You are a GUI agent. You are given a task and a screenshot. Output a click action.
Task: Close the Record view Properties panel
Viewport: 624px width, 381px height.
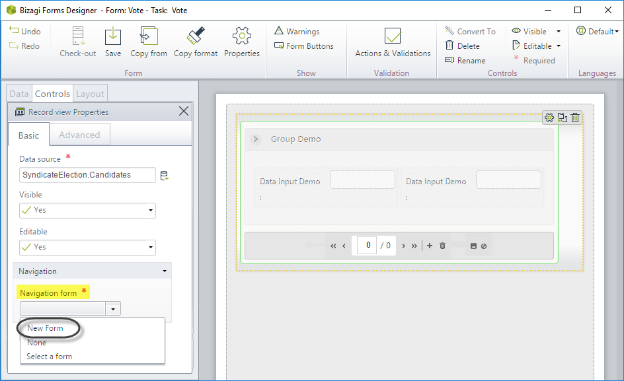click(184, 112)
